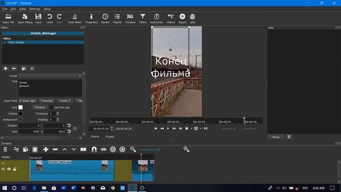Split clip at playhead
341x192 pixels.
click(x=83, y=149)
